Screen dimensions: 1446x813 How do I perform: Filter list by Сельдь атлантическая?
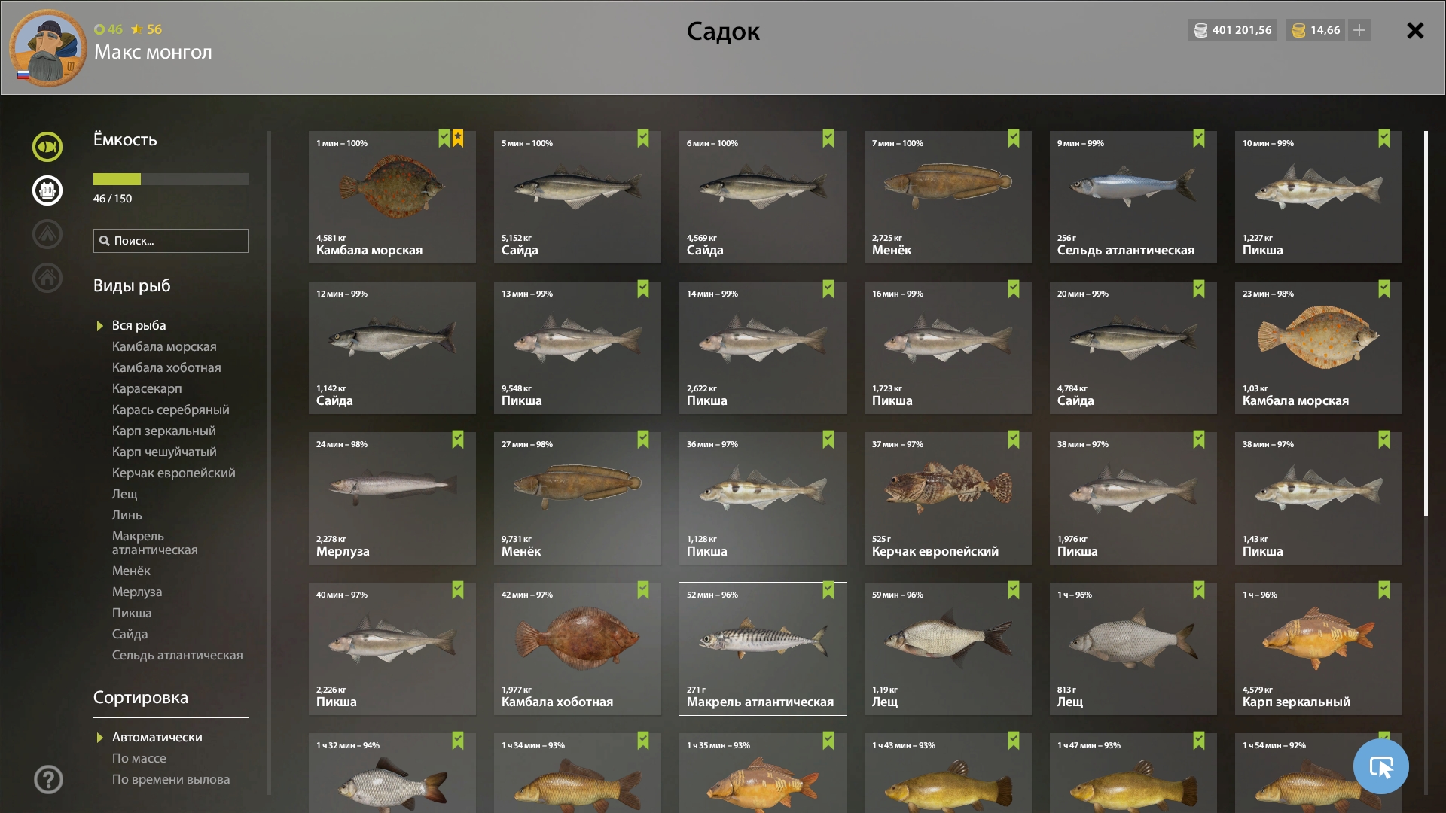tap(177, 655)
